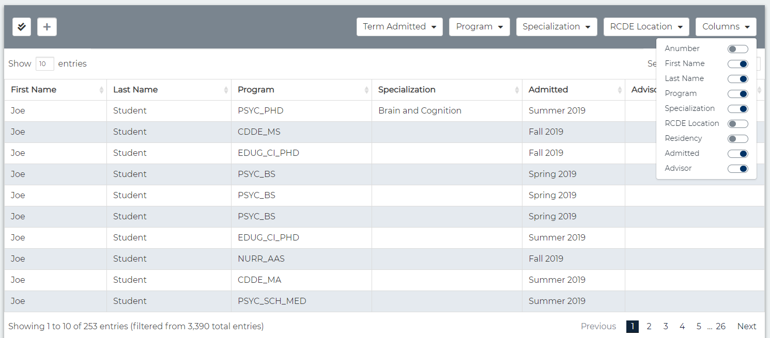This screenshot has height=338, width=770.
Task: Click sort arrows on Specialization column
Action: tap(517, 90)
